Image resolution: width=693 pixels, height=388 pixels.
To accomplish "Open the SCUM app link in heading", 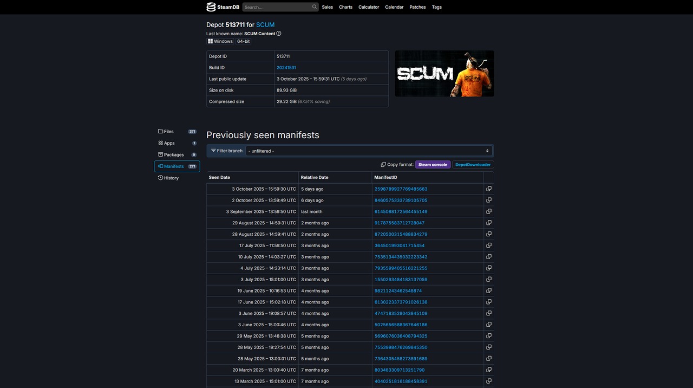I will tap(265, 25).
